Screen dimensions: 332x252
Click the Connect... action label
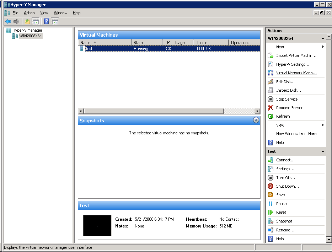(x=285, y=160)
